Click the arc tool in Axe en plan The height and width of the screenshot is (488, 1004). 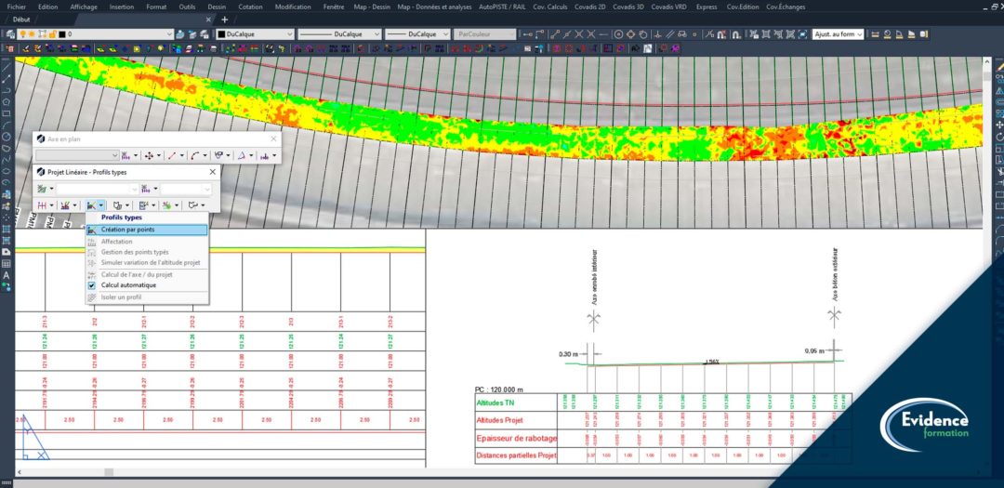pyautogui.click(x=194, y=155)
